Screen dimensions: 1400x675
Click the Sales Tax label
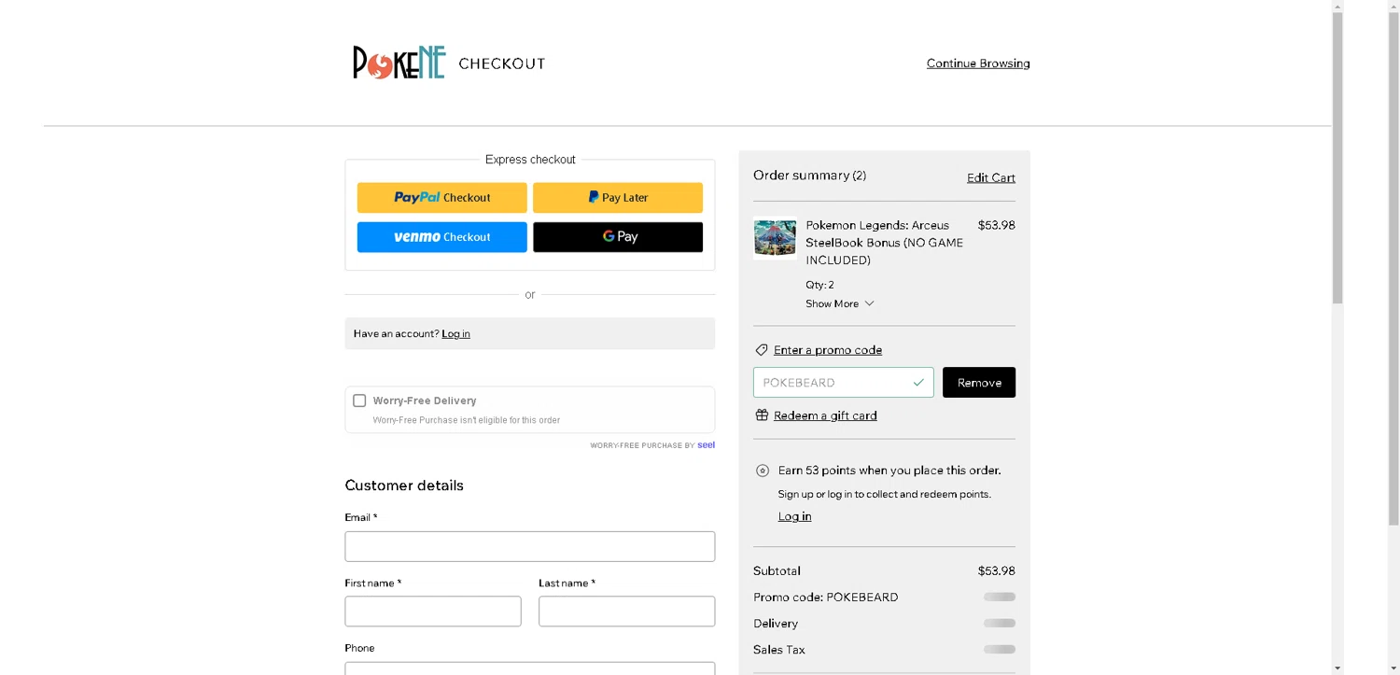click(x=779, y=650)
